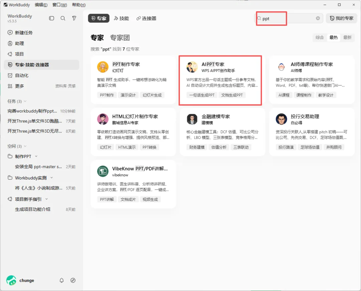Click the 资料库·灵感 link
Viewport: 361px width, 291px height.
click(66, 86)
